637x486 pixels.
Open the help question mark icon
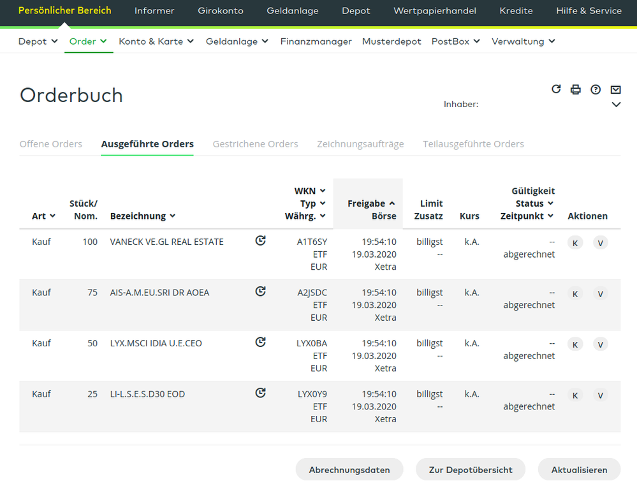[x=596, y=89]
